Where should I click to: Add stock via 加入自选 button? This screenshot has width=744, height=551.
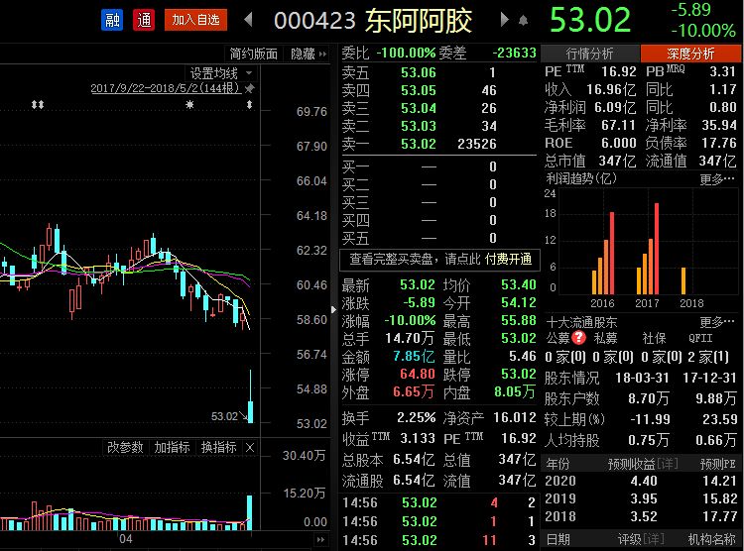coord(195,20)
